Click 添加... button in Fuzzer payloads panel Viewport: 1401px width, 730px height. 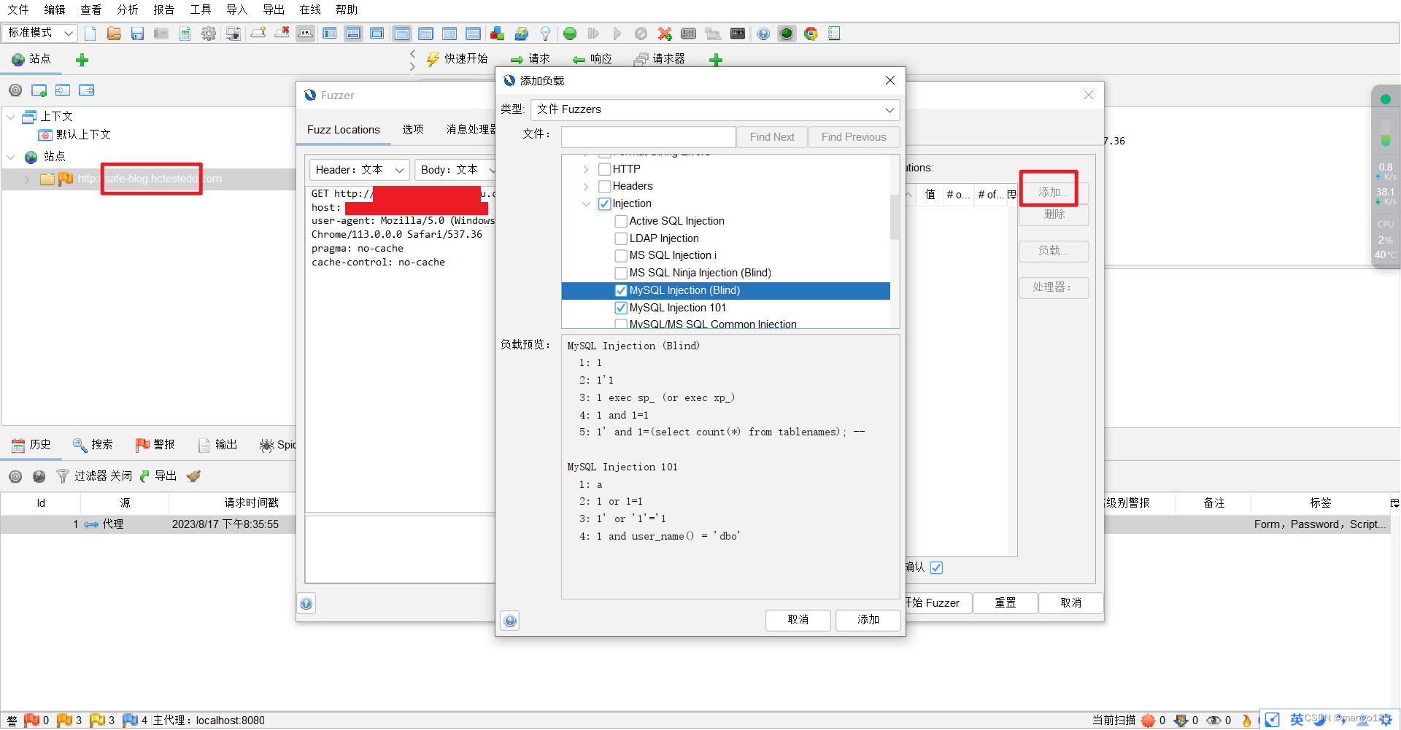point(1054,193)
